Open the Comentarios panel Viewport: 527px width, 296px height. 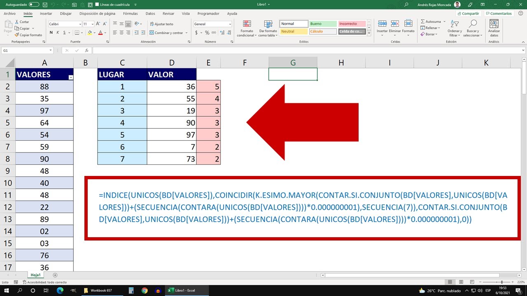coord(499,13)
